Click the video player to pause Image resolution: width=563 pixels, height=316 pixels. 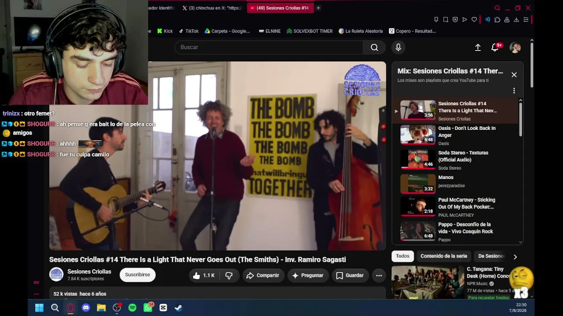[x=218, y=156]
